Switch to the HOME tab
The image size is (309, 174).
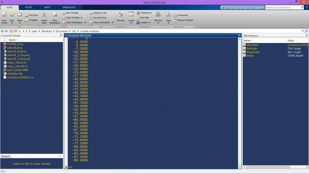coord(9,8)
